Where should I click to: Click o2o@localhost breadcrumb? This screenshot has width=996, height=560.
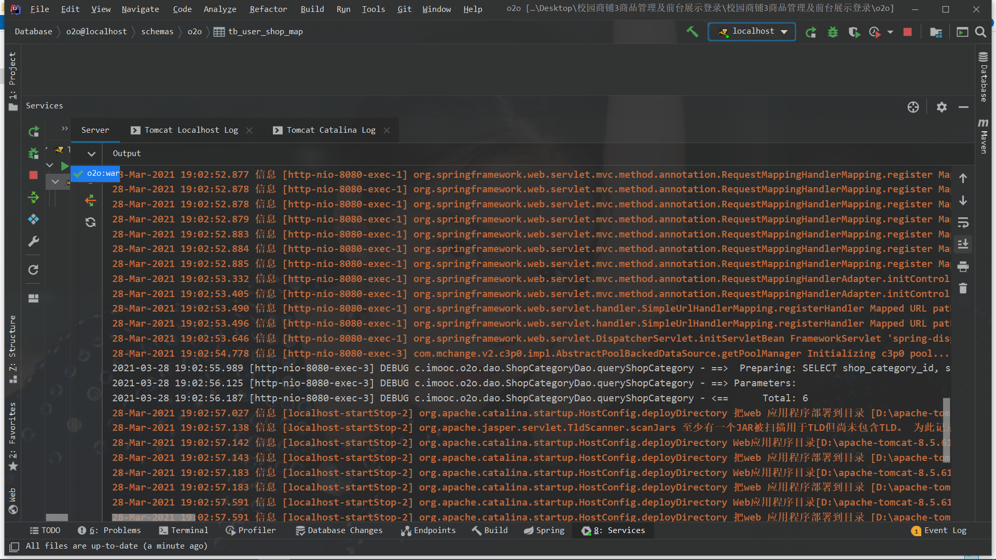point(96,32)
